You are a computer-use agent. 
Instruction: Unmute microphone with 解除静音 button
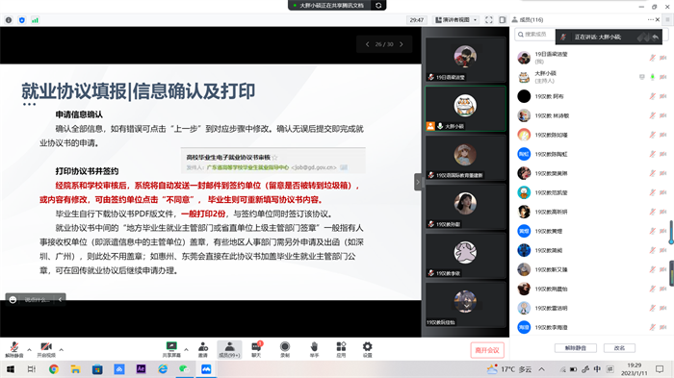point(13,349)
